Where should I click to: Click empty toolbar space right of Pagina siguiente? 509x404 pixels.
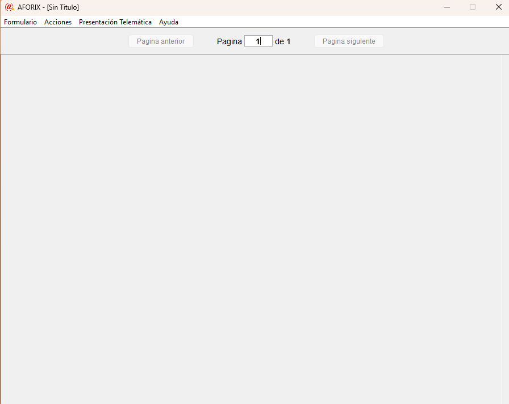point(443,41)
